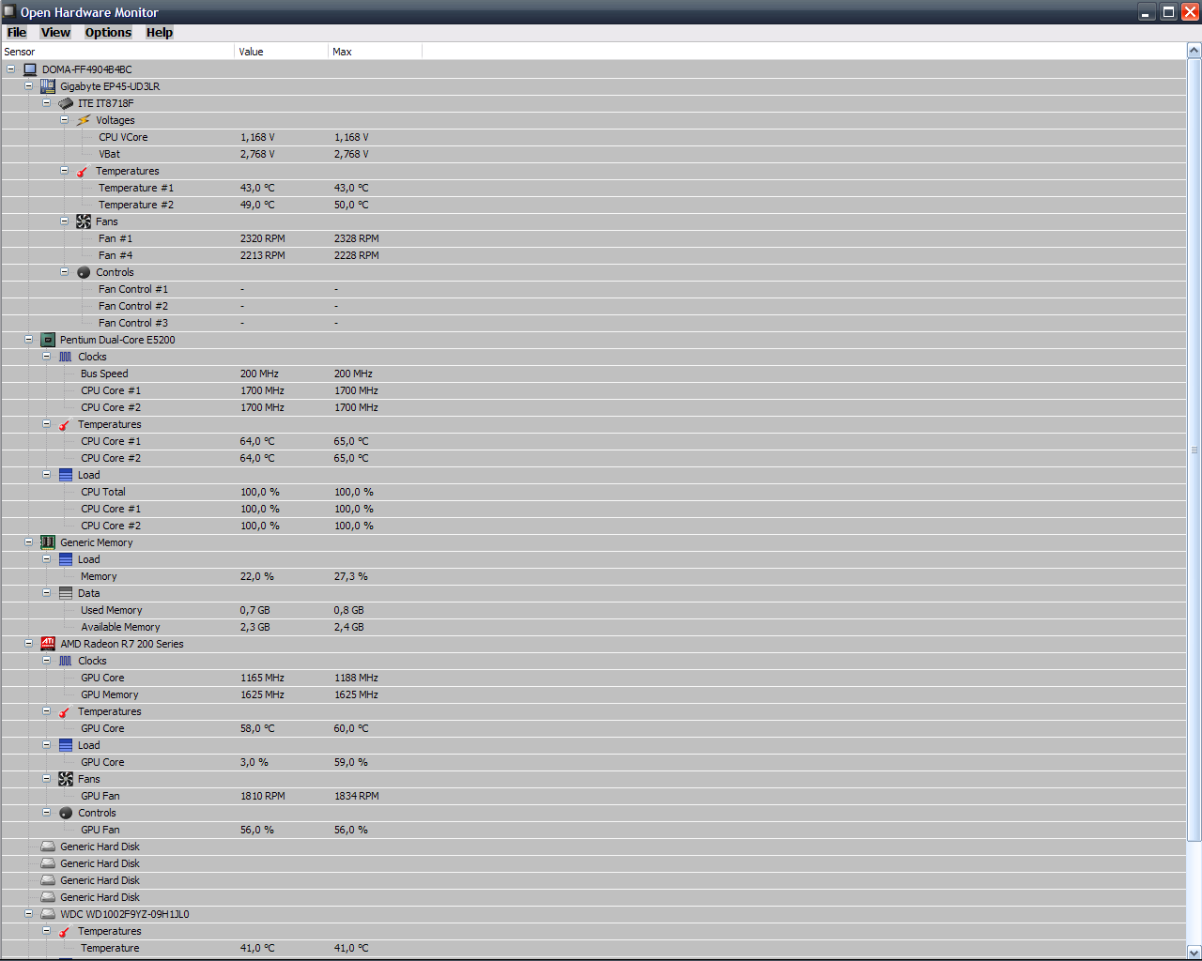
Task: Collapse the WDC WD1002F9YZ-09H1JL0 node
Action: pyautogui.click(x=29, y=913)
